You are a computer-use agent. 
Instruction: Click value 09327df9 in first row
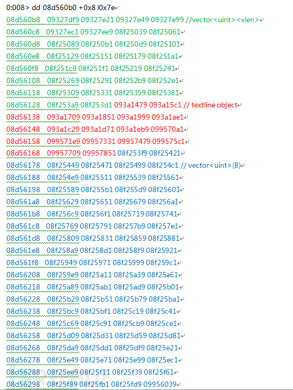63,20
